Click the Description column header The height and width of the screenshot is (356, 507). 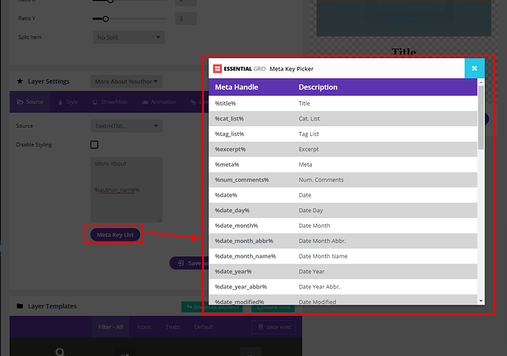tap(318, 87)
